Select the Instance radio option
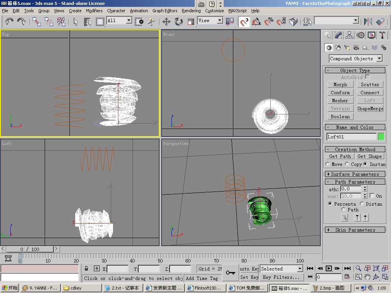 pos(365,164)
